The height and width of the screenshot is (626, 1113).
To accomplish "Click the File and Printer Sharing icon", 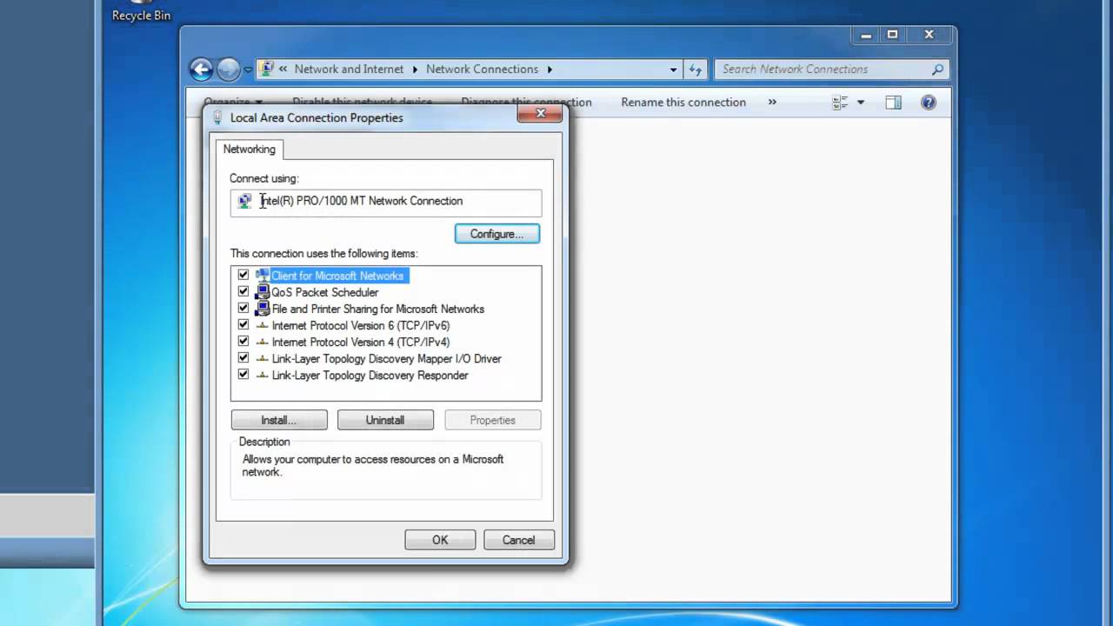I will [x=263, y=309].
